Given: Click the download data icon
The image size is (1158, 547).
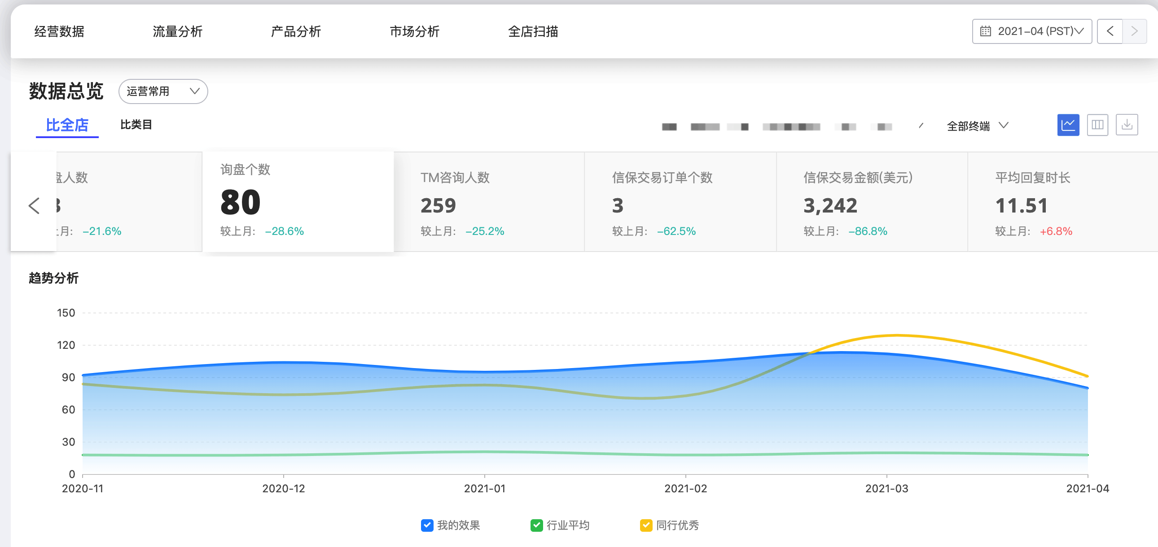Looking at the screenshot, I should point(1126,125).
